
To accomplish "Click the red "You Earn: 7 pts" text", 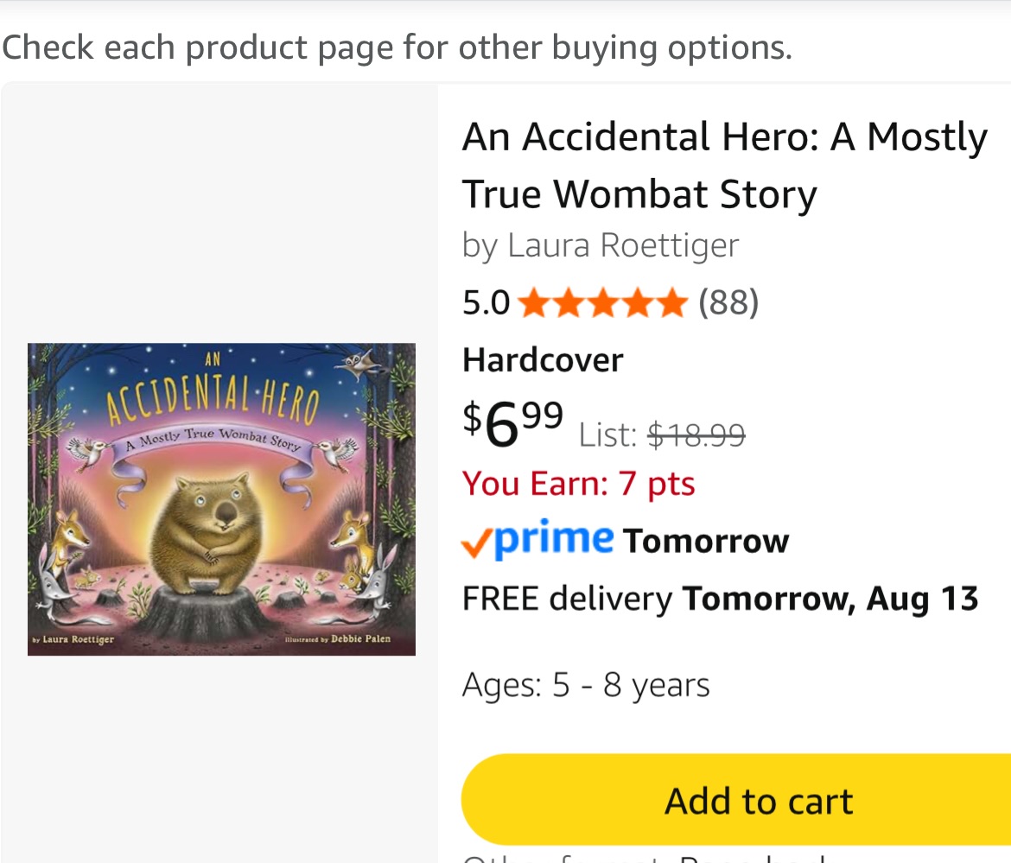I will pos(578,483).
